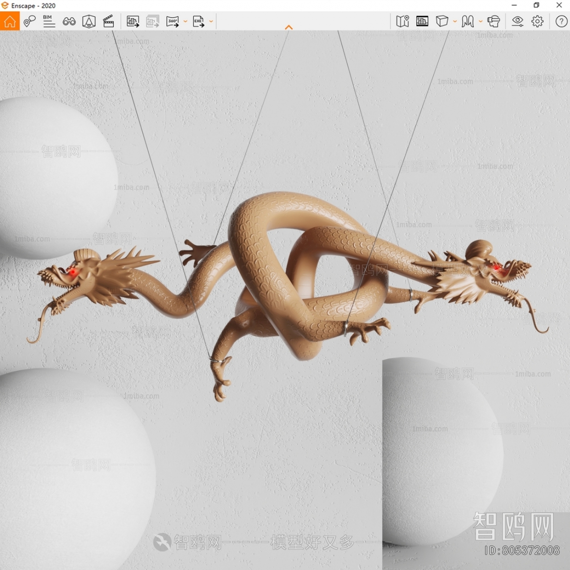
Task: Close the Enscape window
Action: point(559,5)
